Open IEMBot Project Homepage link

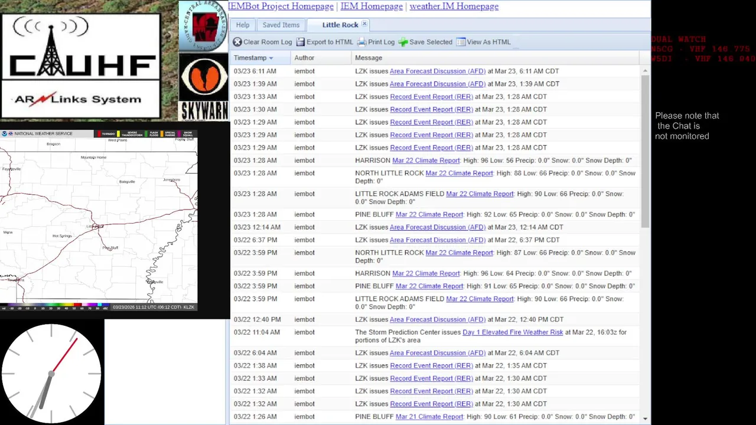[281, 6]
